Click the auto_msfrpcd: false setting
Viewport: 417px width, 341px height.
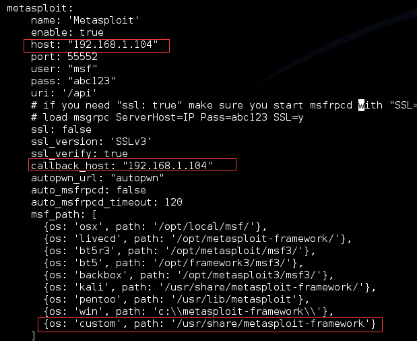click(88, 190)
